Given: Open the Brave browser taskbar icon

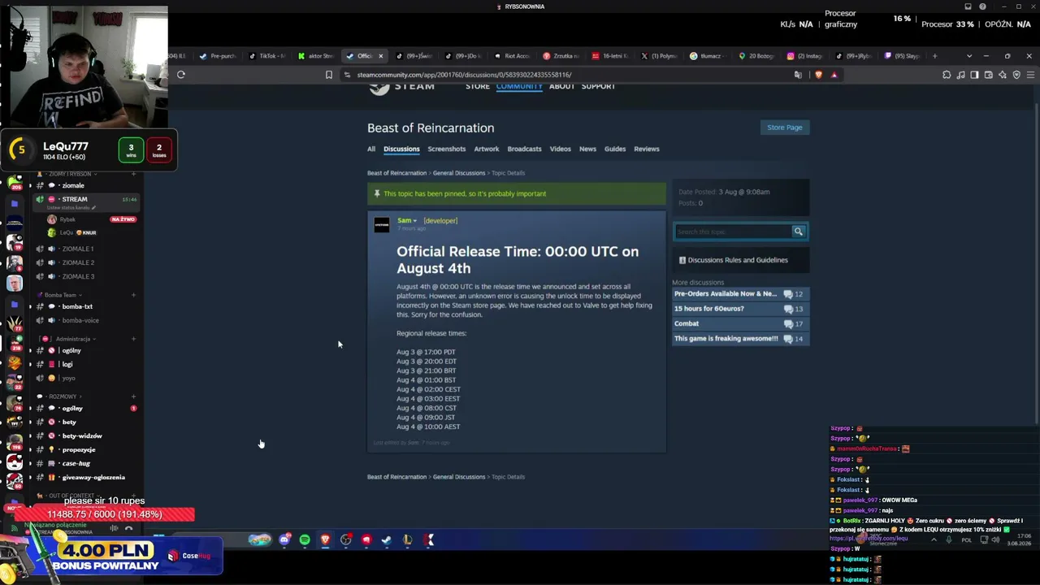Looking at the screenshot, I should coord(325,539).
